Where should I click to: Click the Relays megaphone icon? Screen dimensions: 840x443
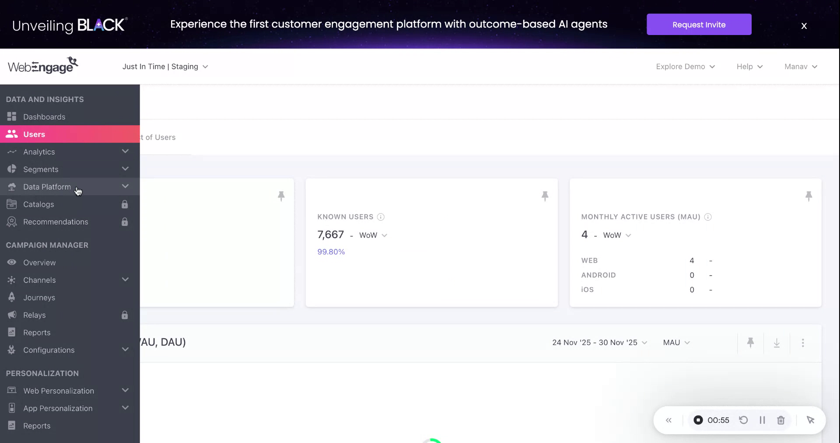(x=12, y=315)
